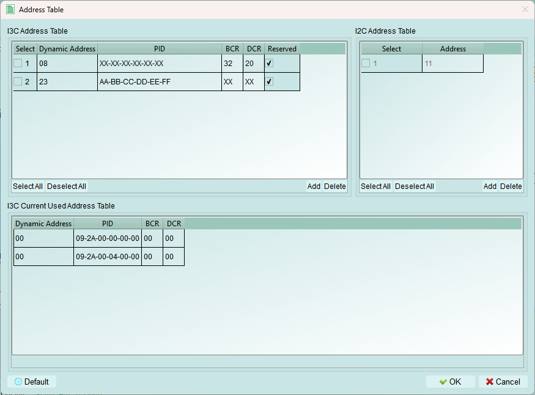The width and height of the screenshot is (535, 395).
Task: Tick Select checkbox for I3C row 2
Action: 18,82
